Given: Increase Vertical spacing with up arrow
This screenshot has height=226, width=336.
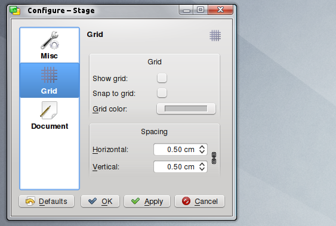Looking at the screenshot, I should pos(202,165).
